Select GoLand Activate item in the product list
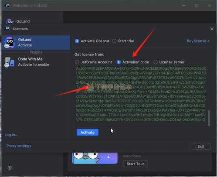This screenshot has height=177, width=217. [36, 42]
